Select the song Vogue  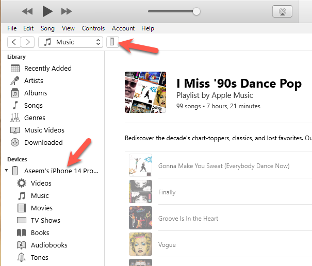[x=167, y=245]
